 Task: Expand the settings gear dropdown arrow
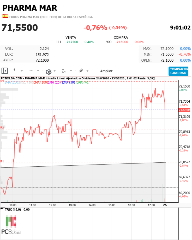pyautogui.click(x=55, y=71)
